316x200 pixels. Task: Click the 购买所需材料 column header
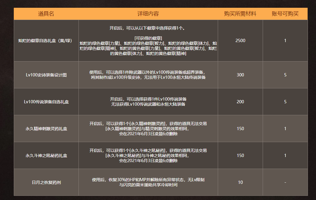[240, 14]
